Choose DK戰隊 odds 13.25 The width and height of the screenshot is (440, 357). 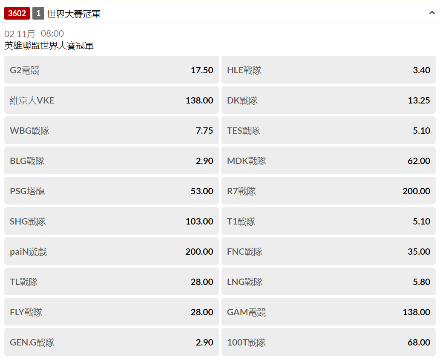328,100
